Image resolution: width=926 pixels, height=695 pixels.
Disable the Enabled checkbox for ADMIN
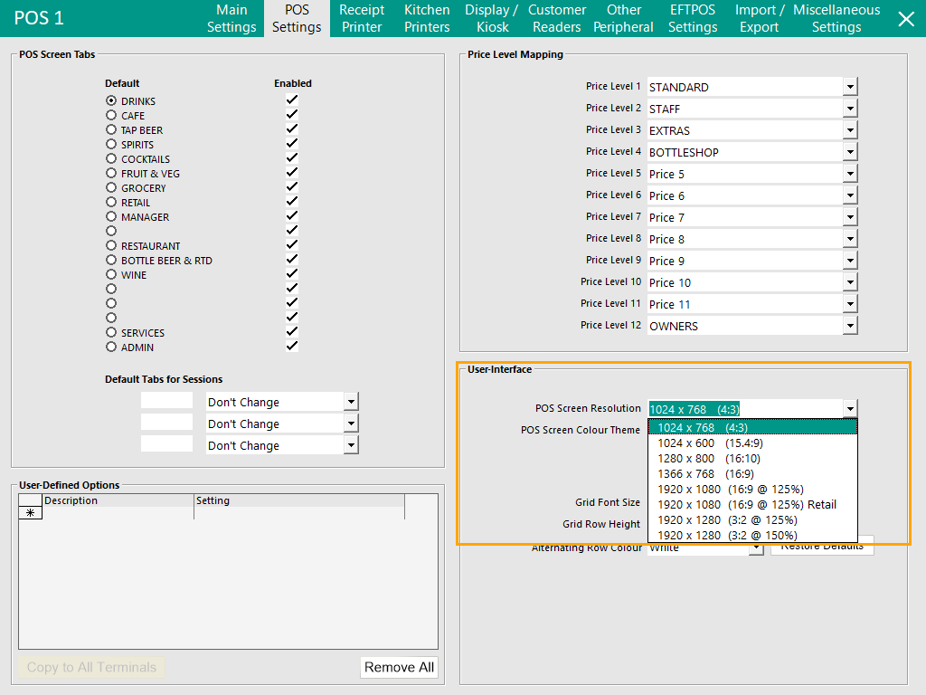(x=292, y=347)
